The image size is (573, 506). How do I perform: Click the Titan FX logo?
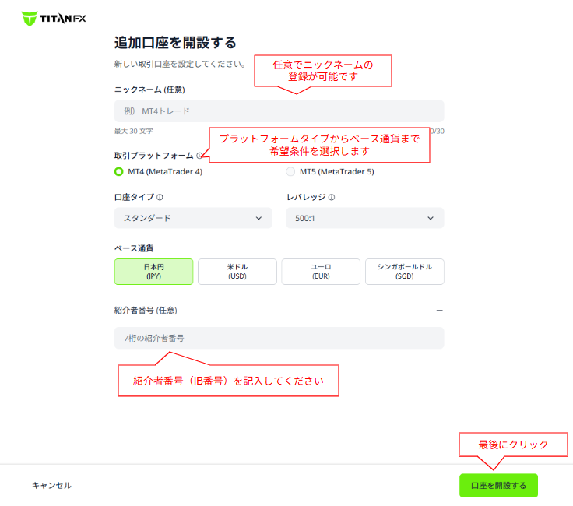point(54,19)
